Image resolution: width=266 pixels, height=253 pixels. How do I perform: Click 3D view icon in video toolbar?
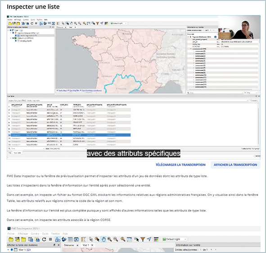pos(45,23)
